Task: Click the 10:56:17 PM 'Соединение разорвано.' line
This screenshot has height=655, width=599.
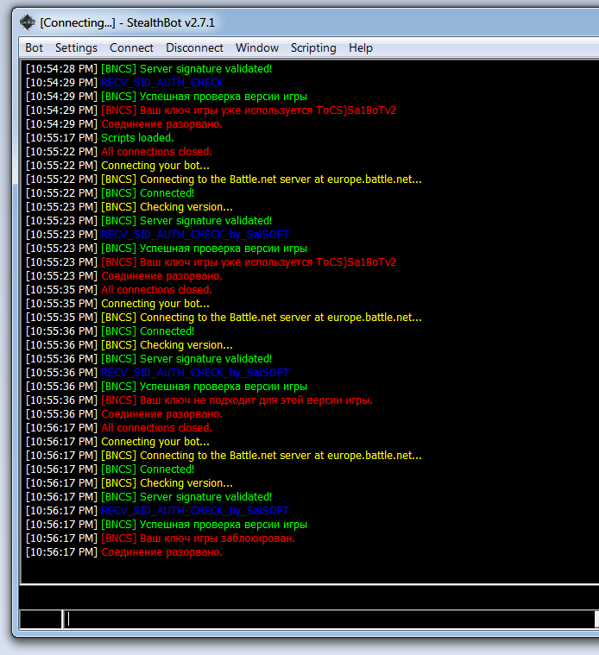Action: (x=124, y=551)
